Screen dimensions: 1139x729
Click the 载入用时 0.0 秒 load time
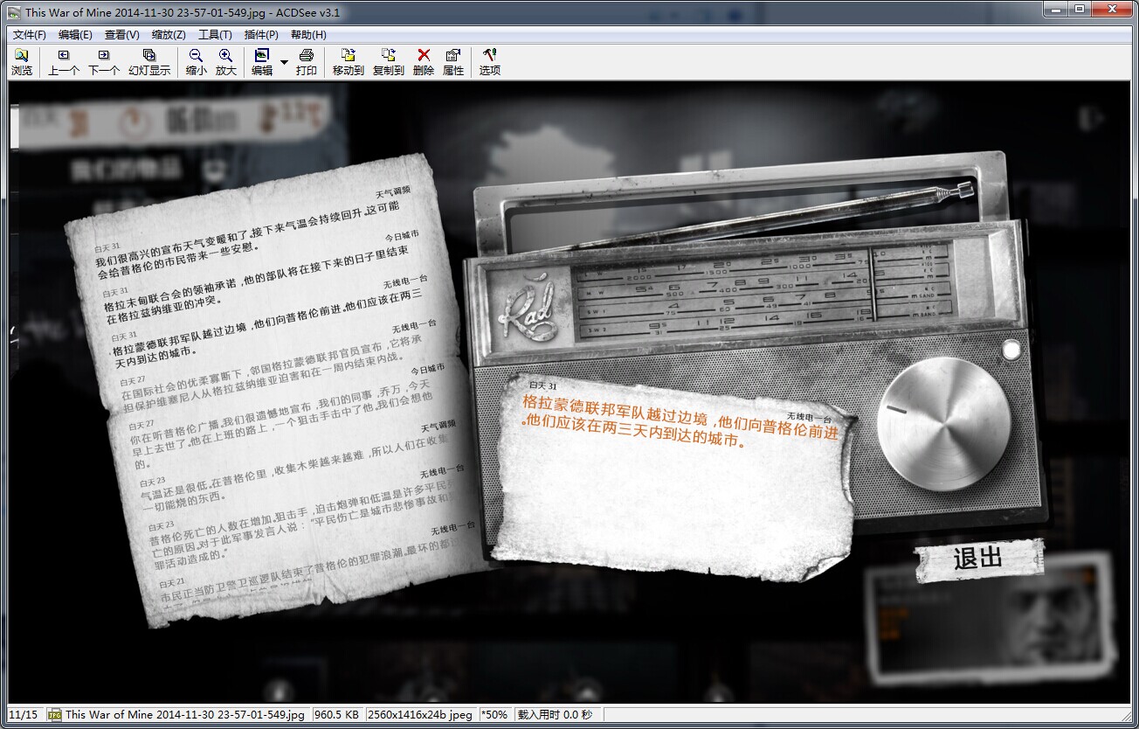(x=555, y=714)
